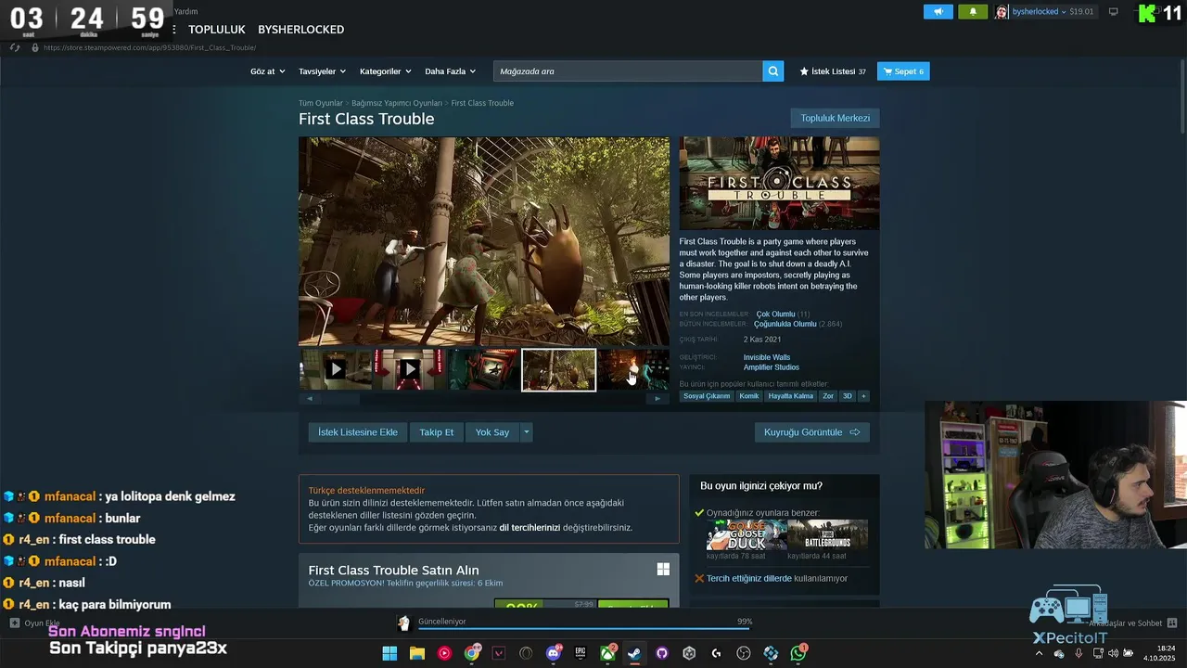Screen dimensions: 1187x668
Task: Open bysherlocked account dropdown arrow
Action: [1065, 12]
